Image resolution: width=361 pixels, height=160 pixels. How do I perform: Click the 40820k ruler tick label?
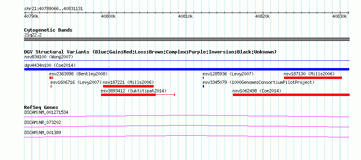pyautogui.click(x=263, y=16)
